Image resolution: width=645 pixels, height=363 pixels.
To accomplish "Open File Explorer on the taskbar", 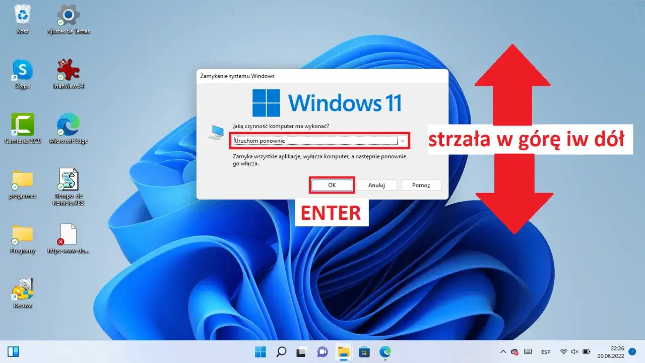I will [x=343, y=351].
